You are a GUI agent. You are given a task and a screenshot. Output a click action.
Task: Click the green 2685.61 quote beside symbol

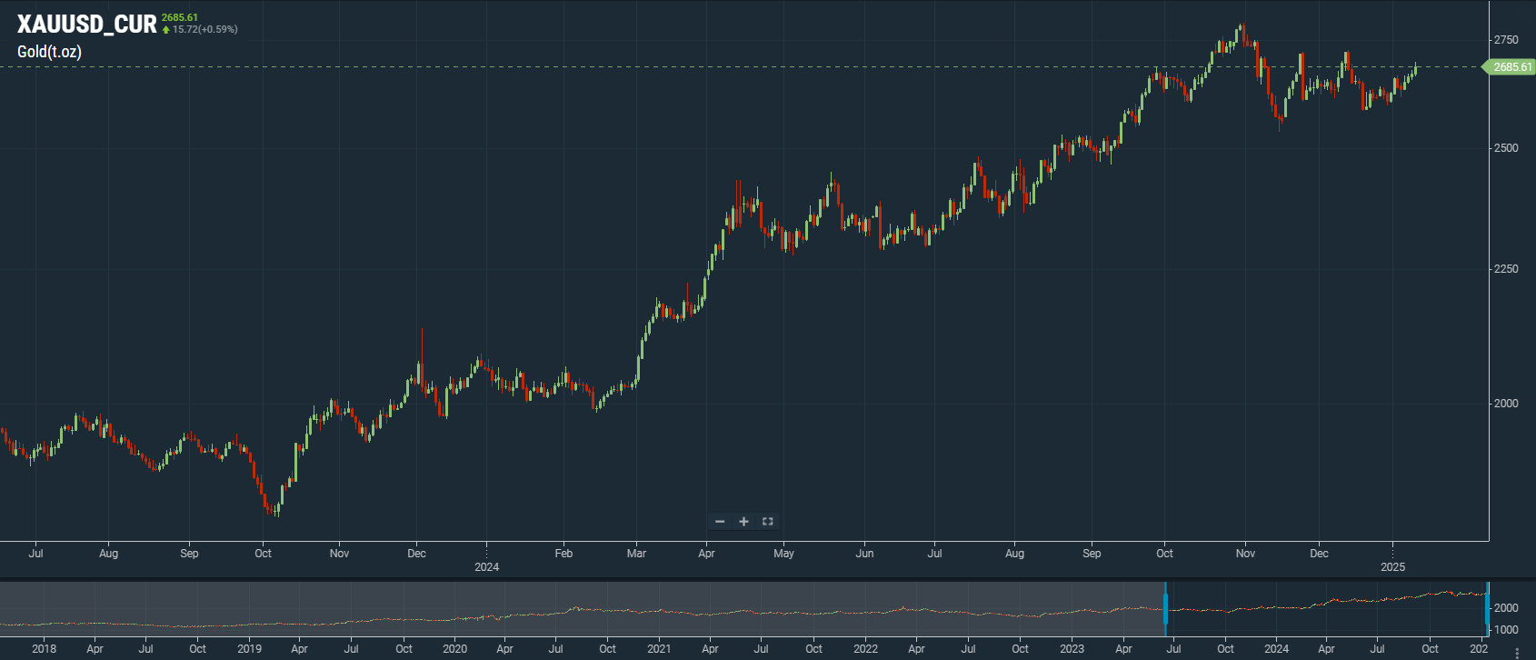pos(180,17)
